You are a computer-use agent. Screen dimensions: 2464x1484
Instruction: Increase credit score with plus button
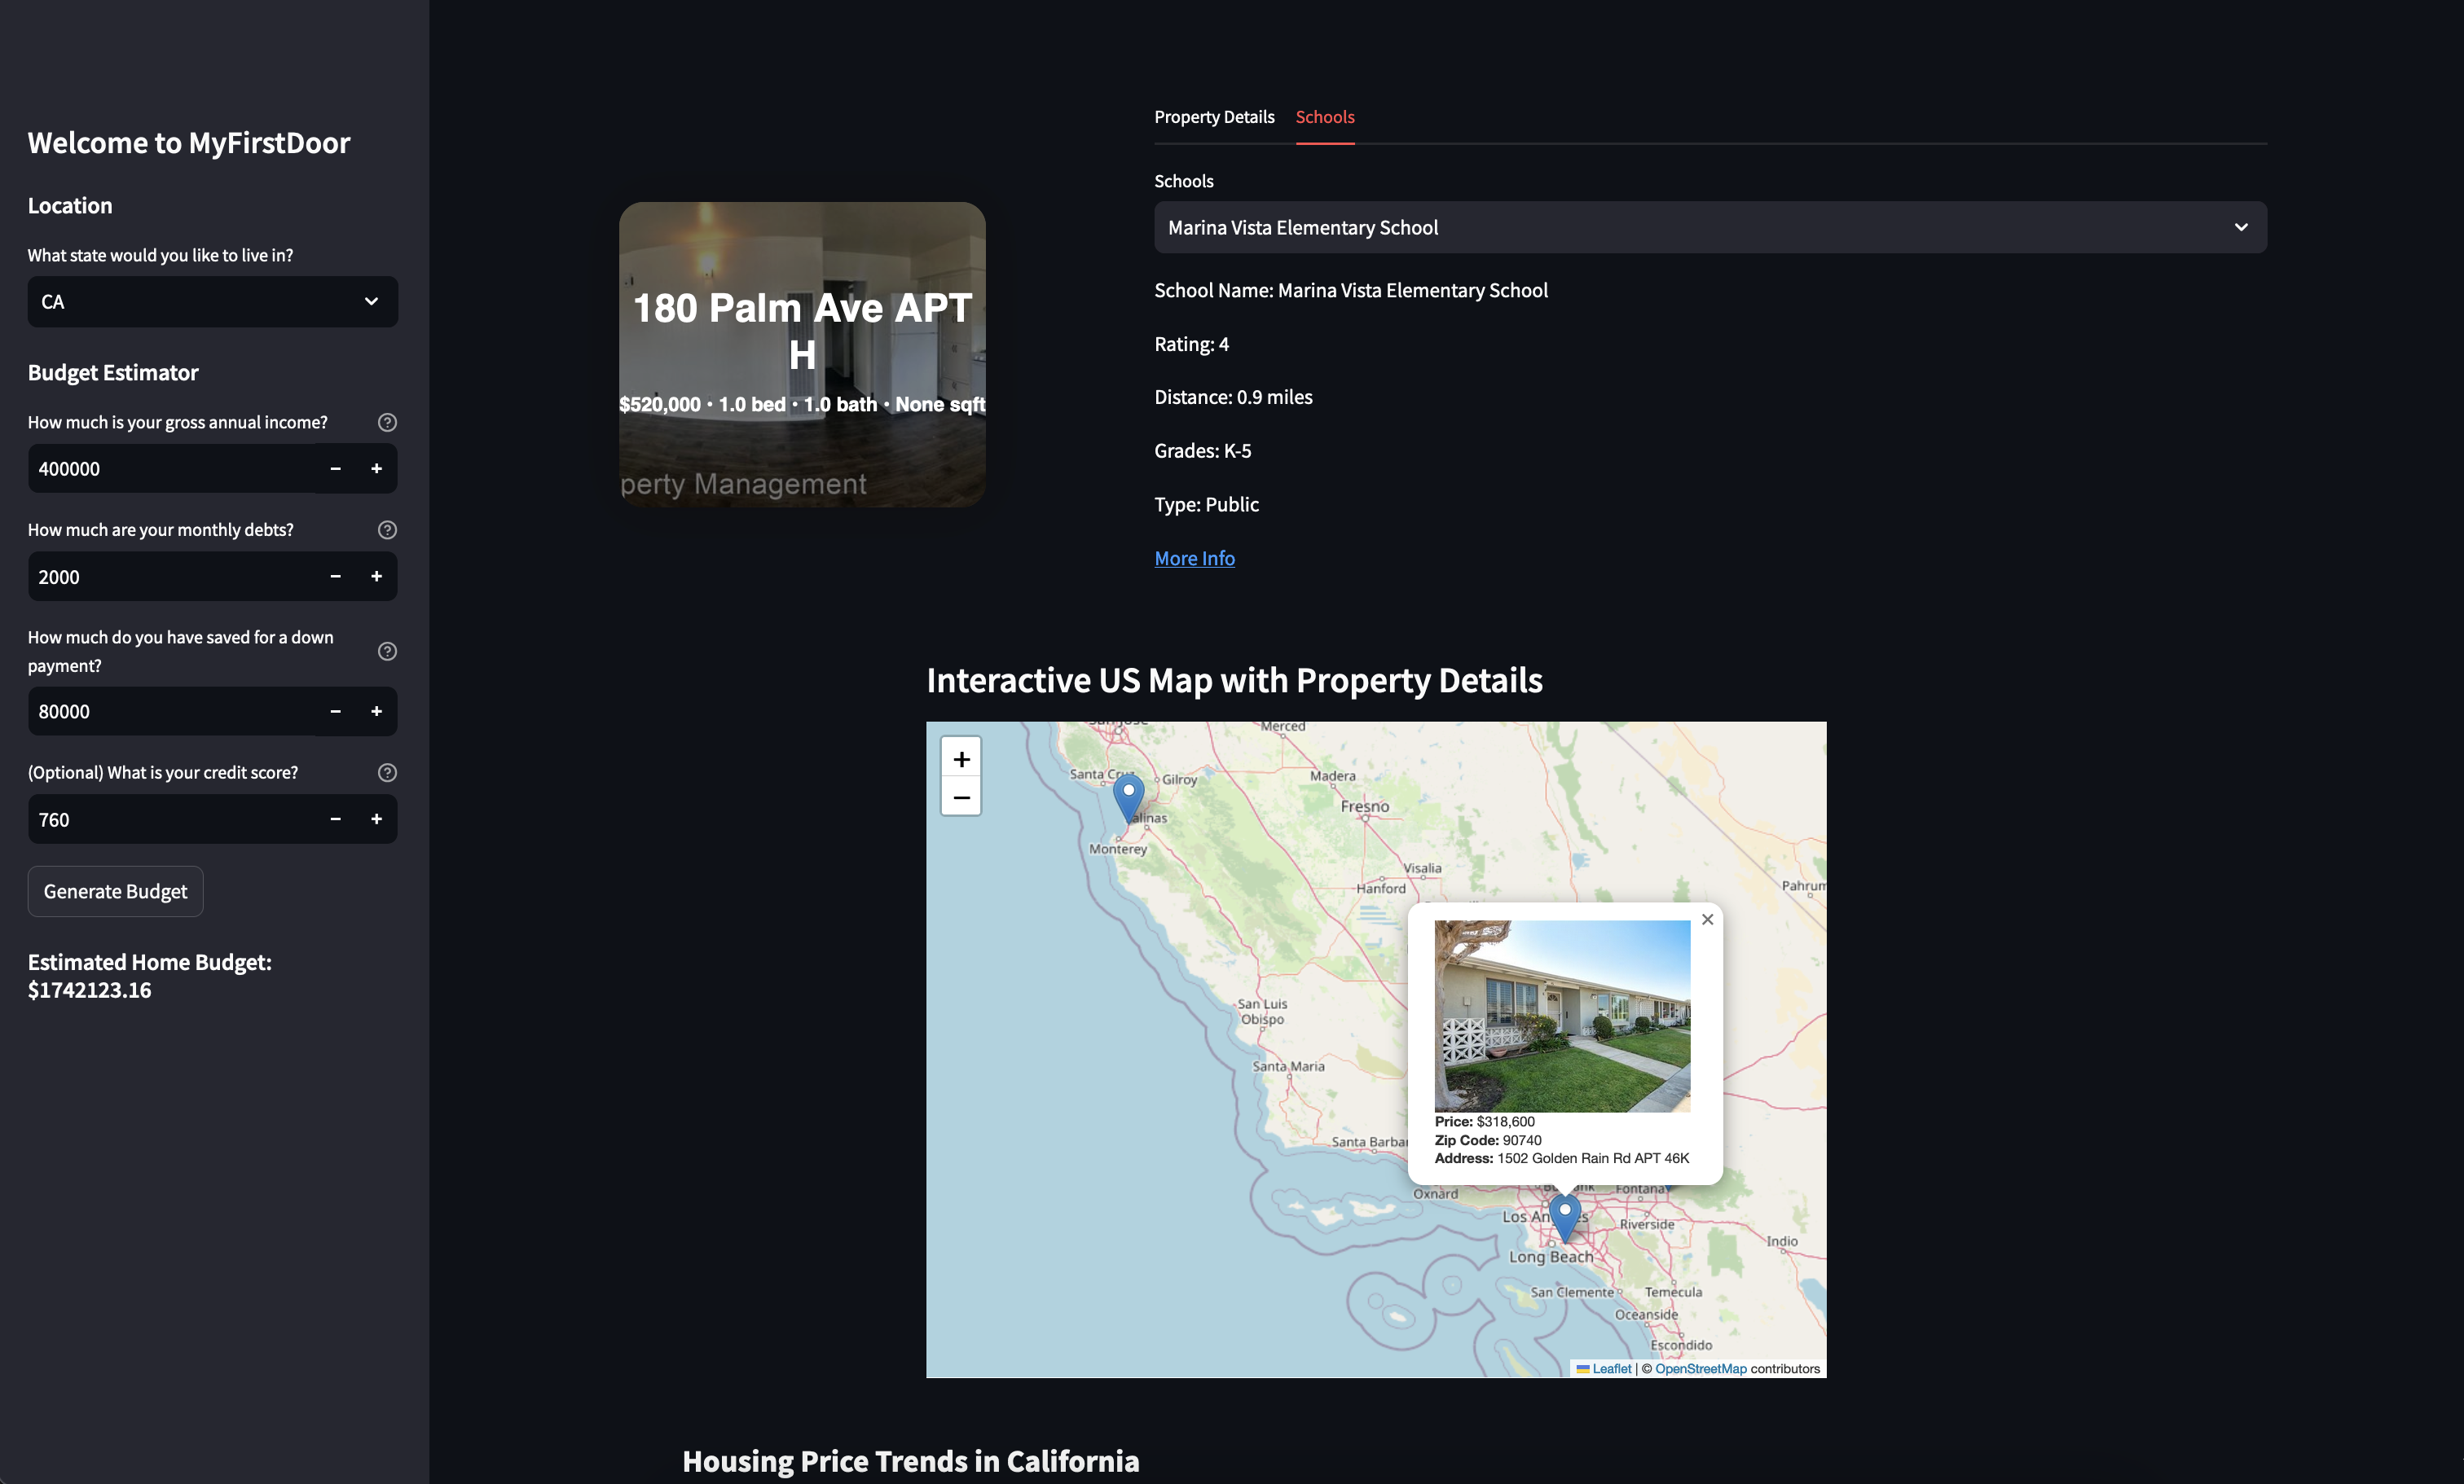(376, 819)
